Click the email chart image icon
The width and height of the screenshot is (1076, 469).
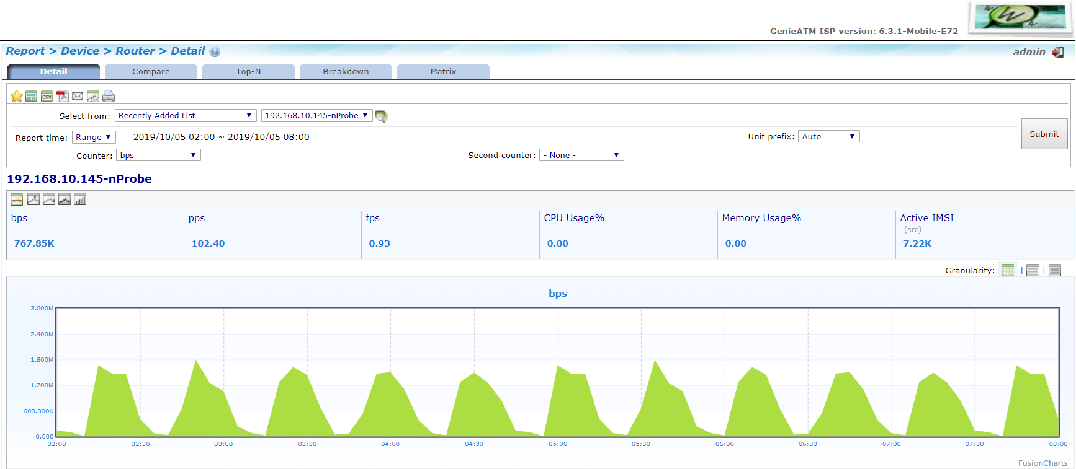coord(93,96)
